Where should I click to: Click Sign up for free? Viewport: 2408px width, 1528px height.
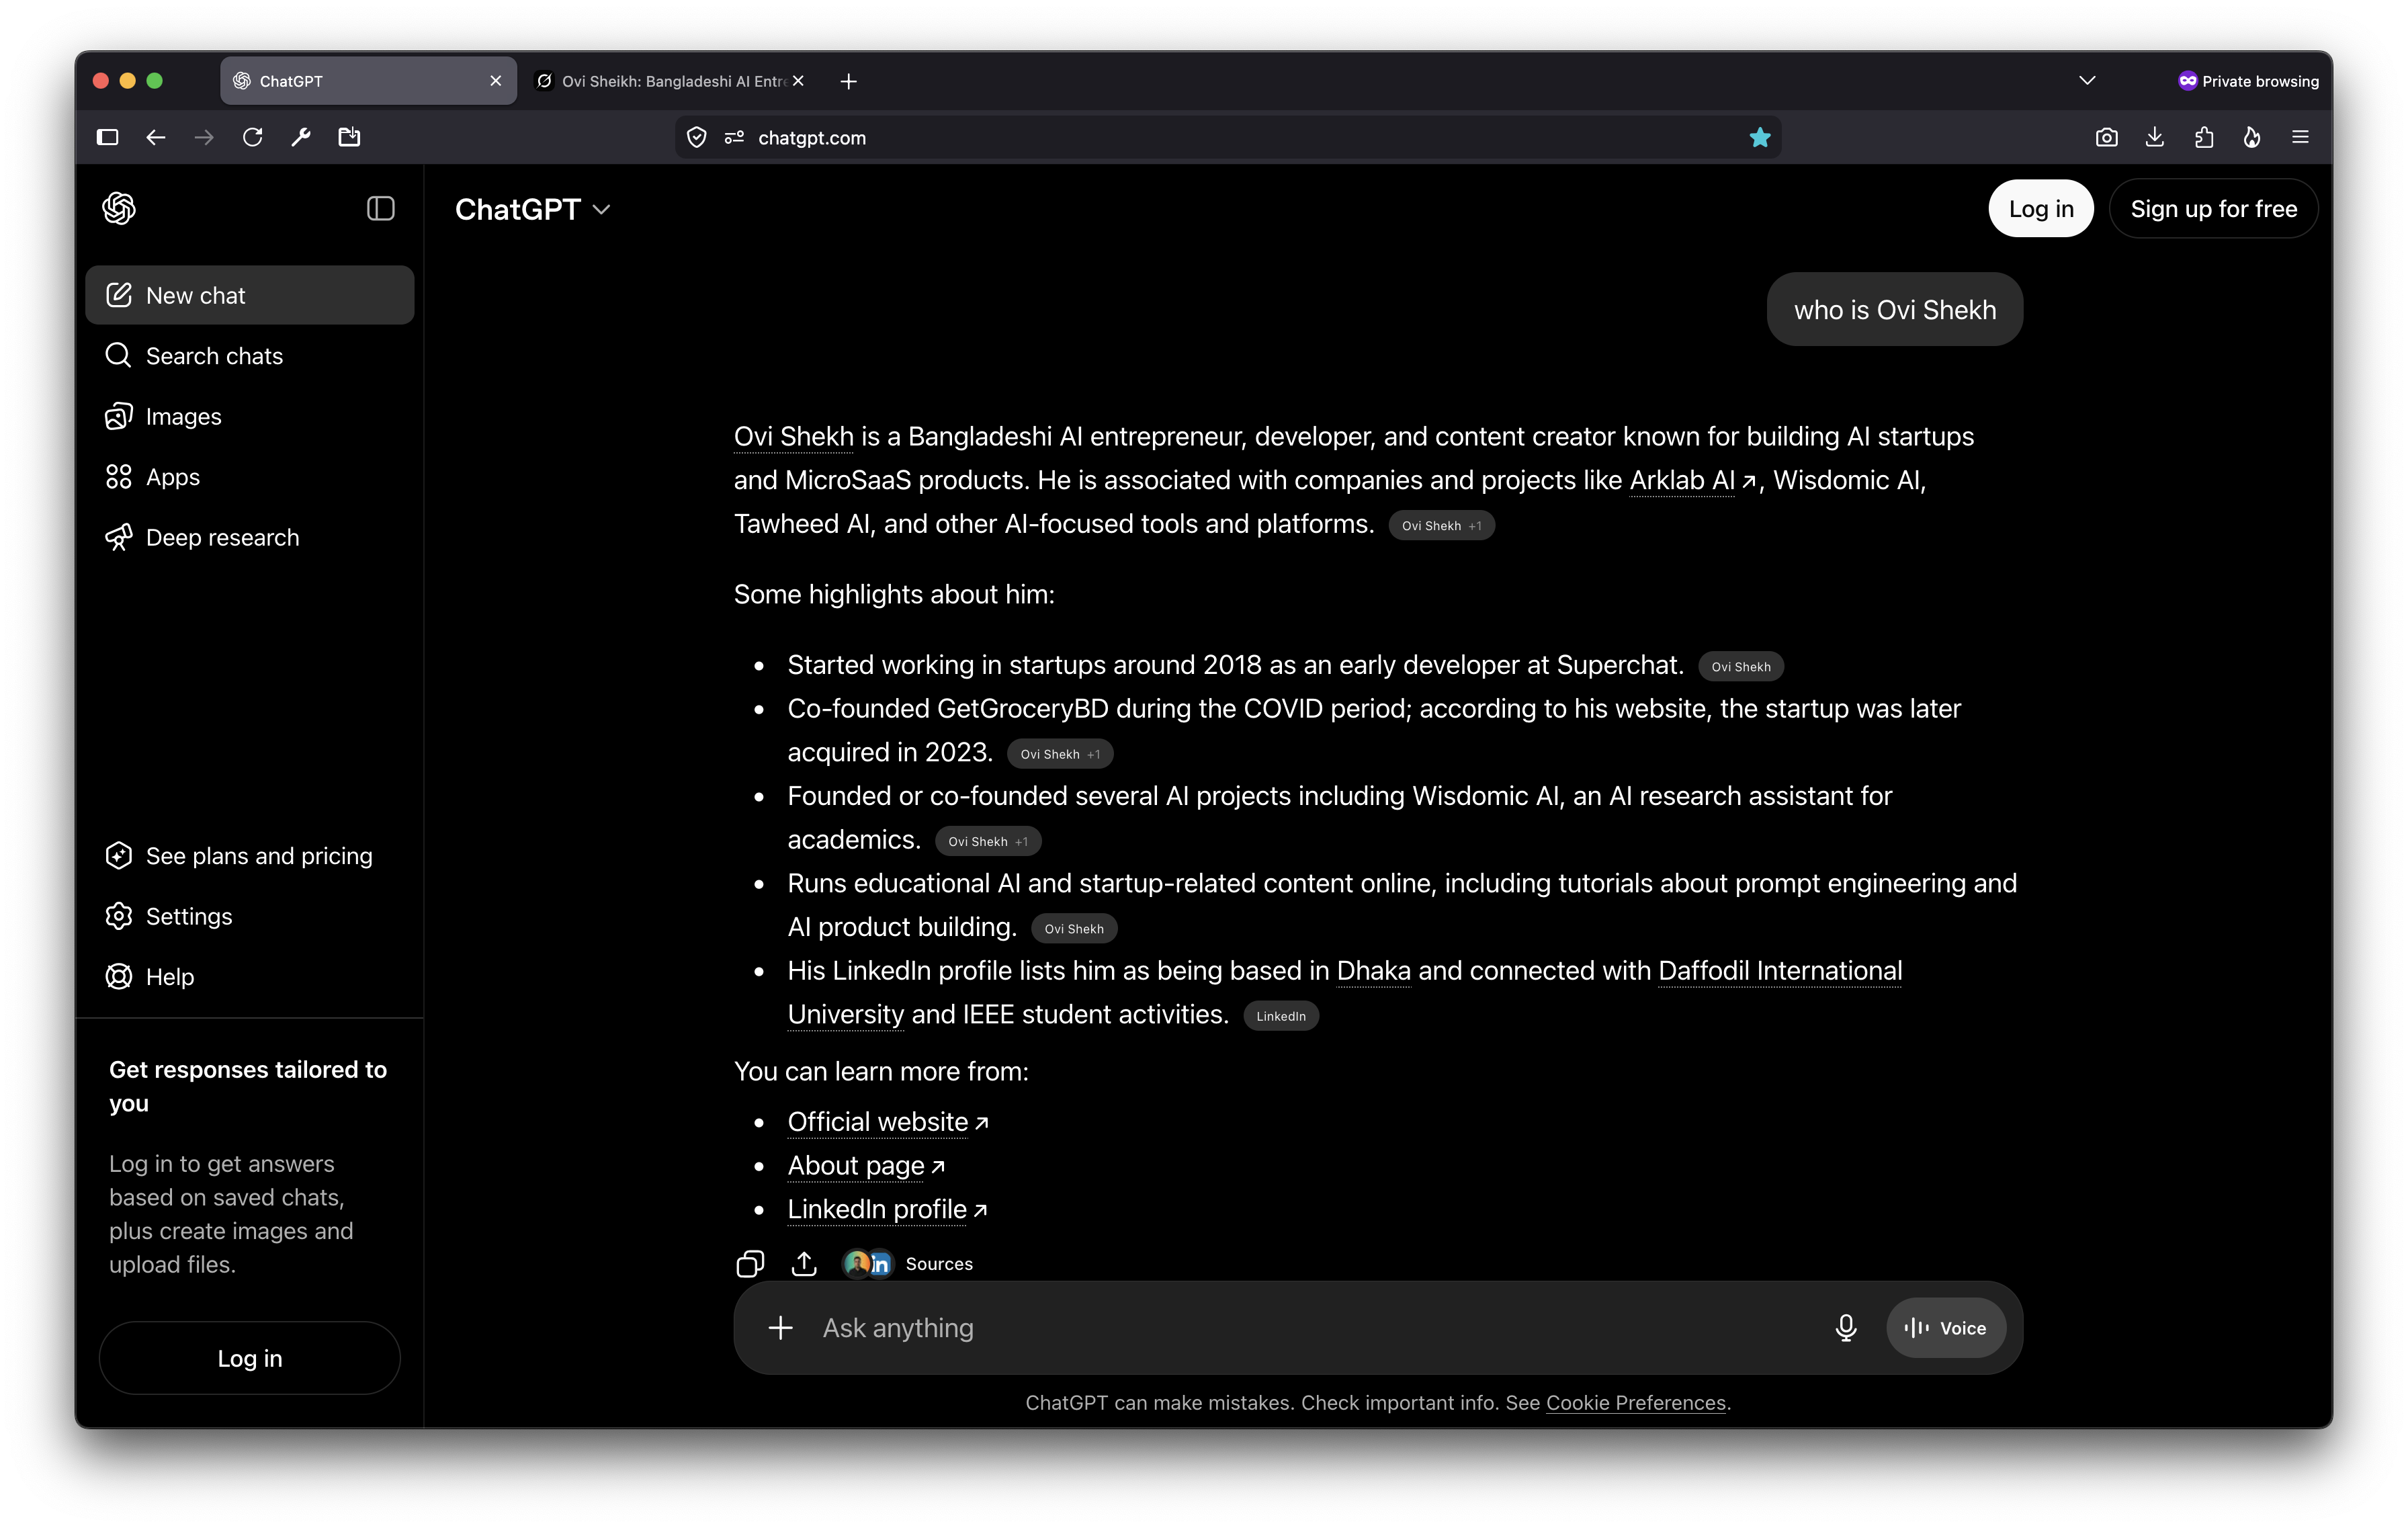click(2213, 209)
